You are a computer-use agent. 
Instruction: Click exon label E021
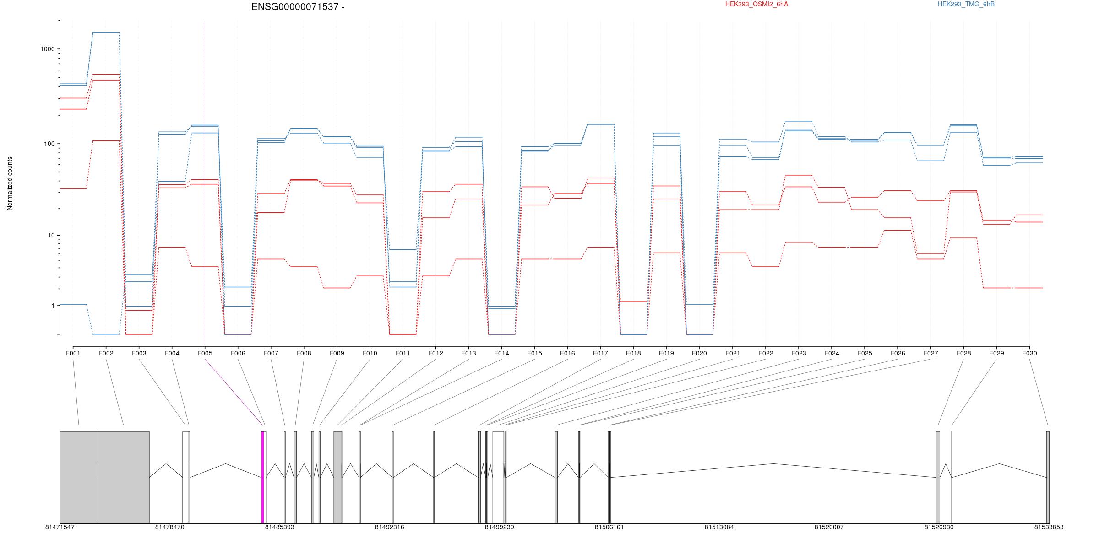733,353
